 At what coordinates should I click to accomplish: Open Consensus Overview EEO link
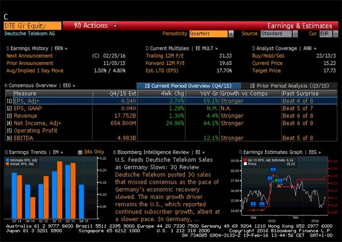tap(40, 85)
